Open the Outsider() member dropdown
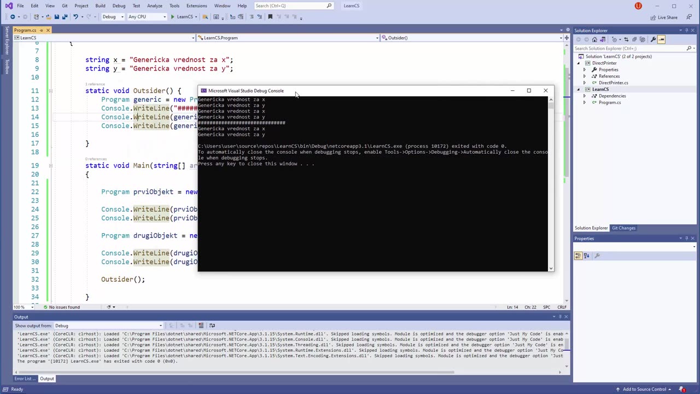Screen dimensions: 700x394 coord(472,38)
